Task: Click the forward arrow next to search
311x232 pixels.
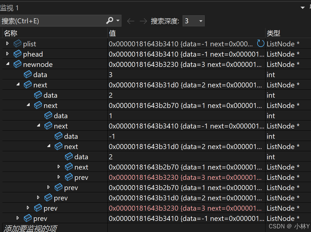Action: (x=143, y=21)
